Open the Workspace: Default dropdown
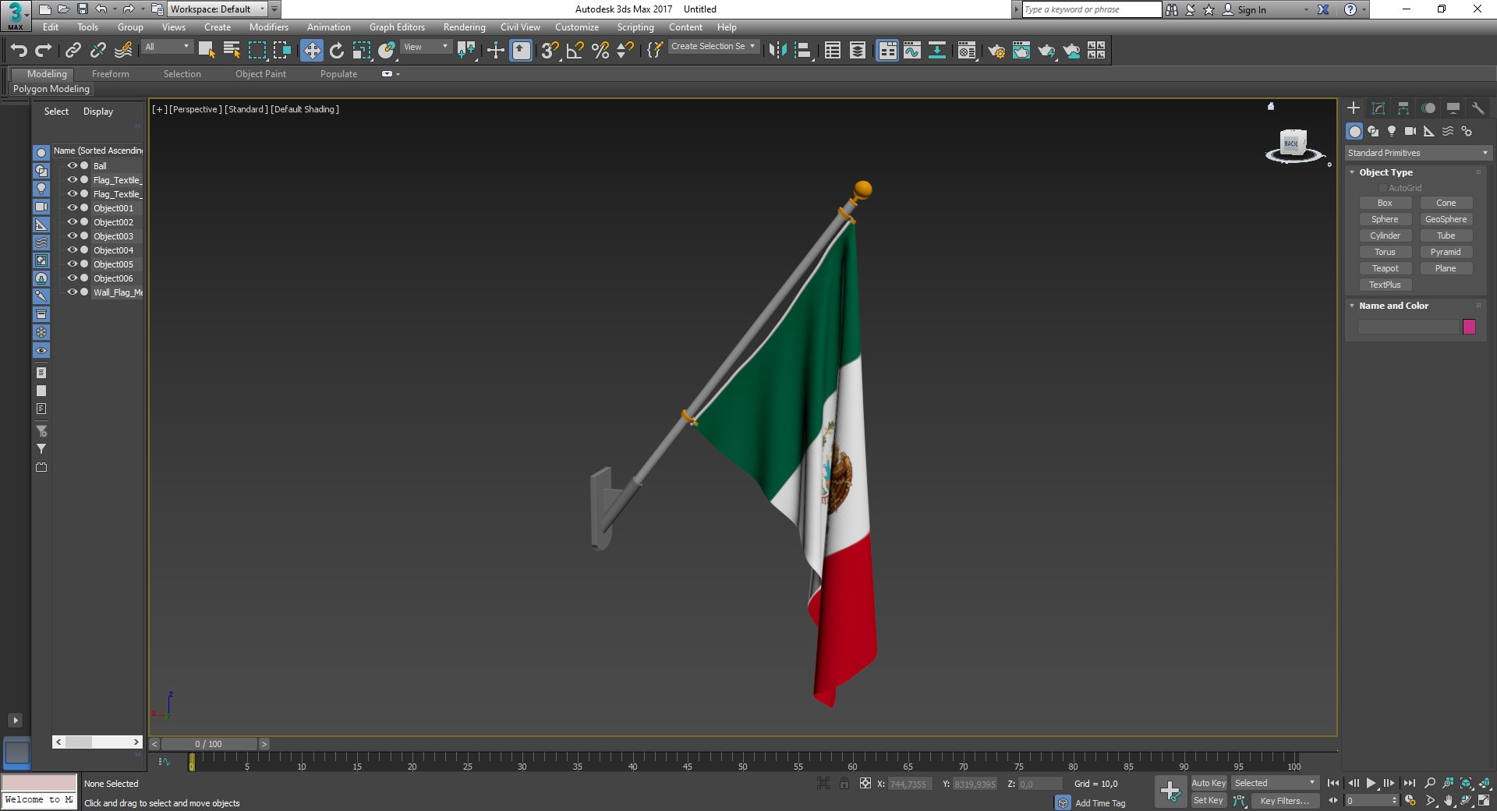 click(218, 9)
